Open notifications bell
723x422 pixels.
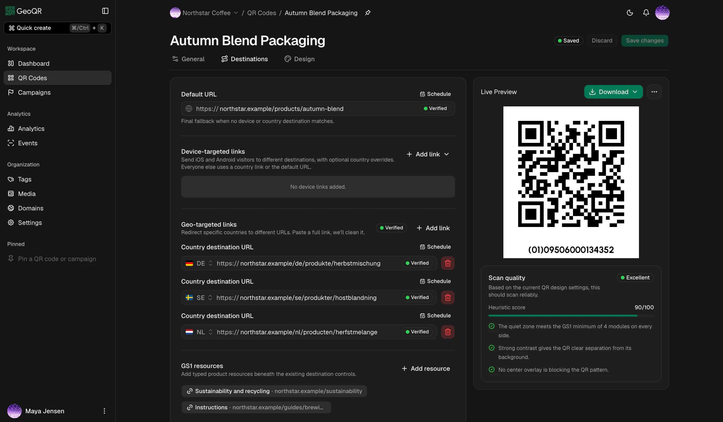point(646,13)
